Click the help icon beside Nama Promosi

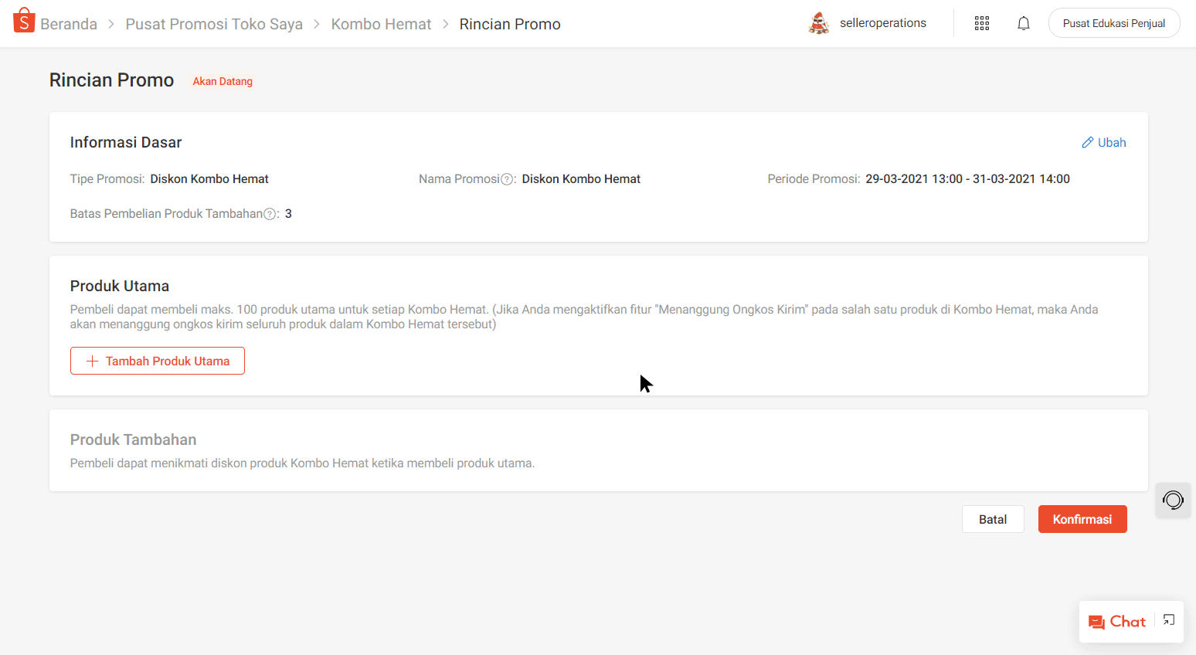[x=507, y=179]
